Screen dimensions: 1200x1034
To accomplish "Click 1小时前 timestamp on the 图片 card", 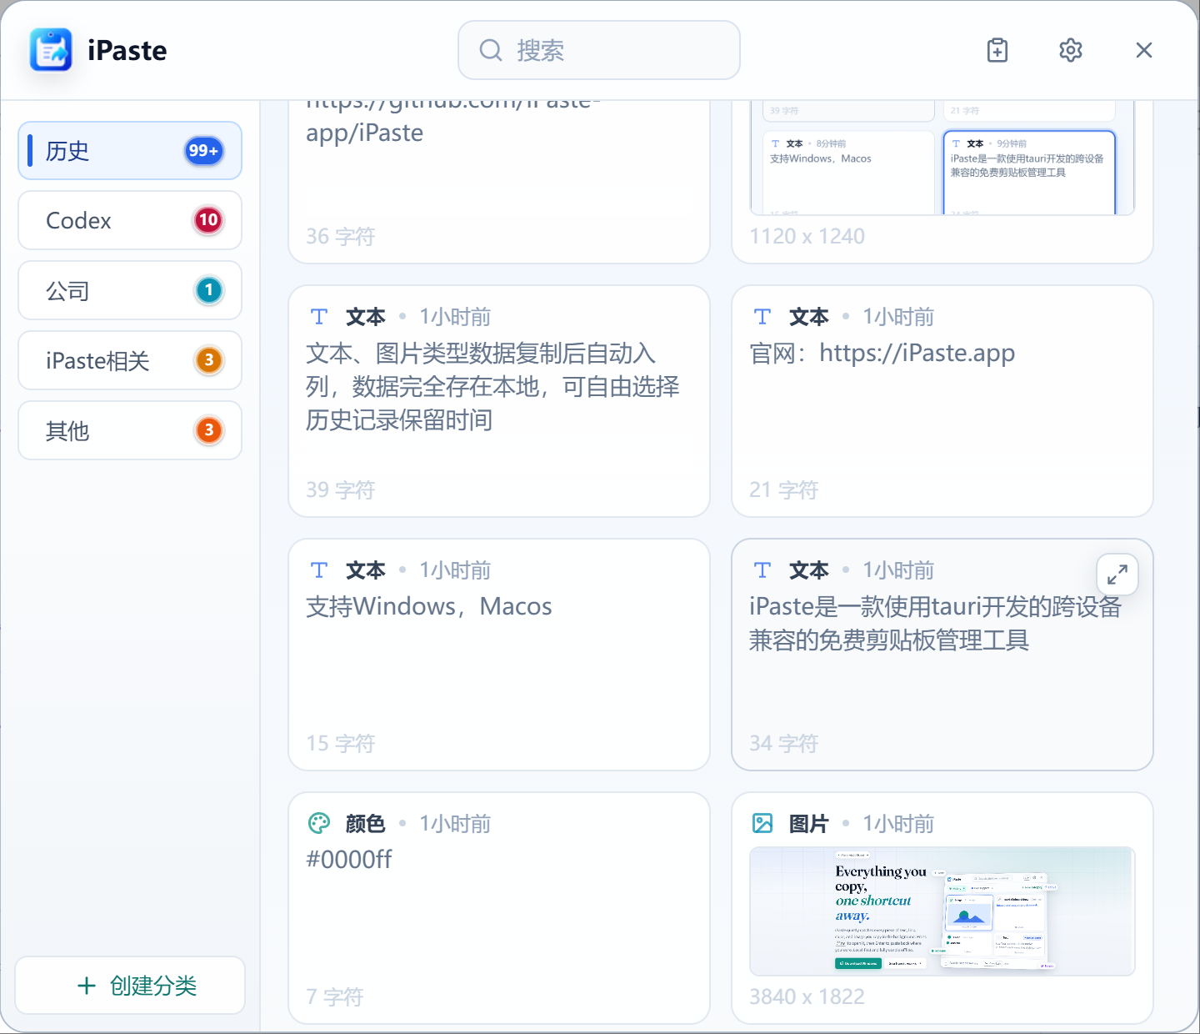I will coord(898,824).
